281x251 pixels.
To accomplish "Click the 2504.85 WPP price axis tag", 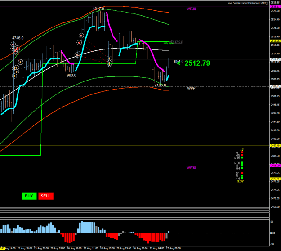I will (x=275, y=86).
